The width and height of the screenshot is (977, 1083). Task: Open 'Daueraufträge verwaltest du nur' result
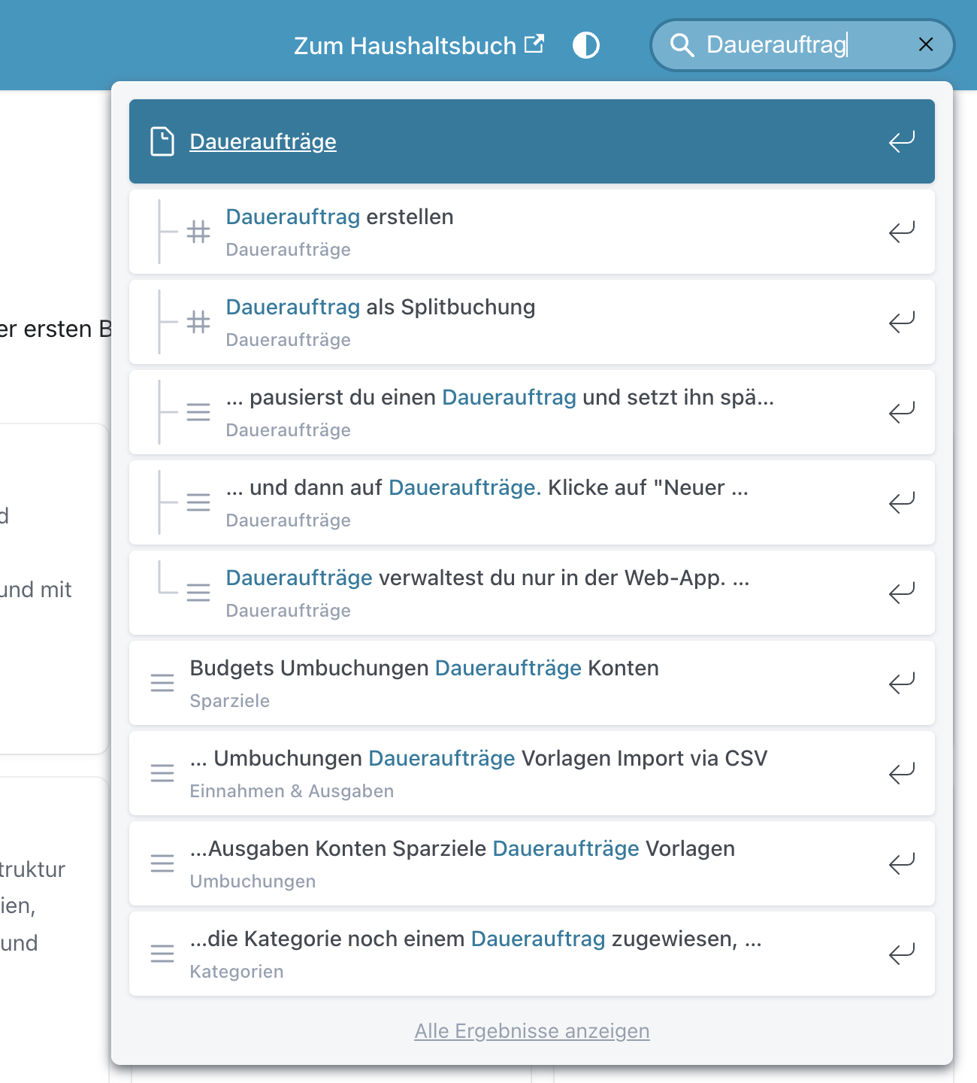coord(532,593)
